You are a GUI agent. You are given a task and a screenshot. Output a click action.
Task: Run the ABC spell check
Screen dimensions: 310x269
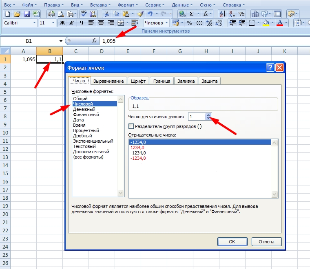click(84, 14)
